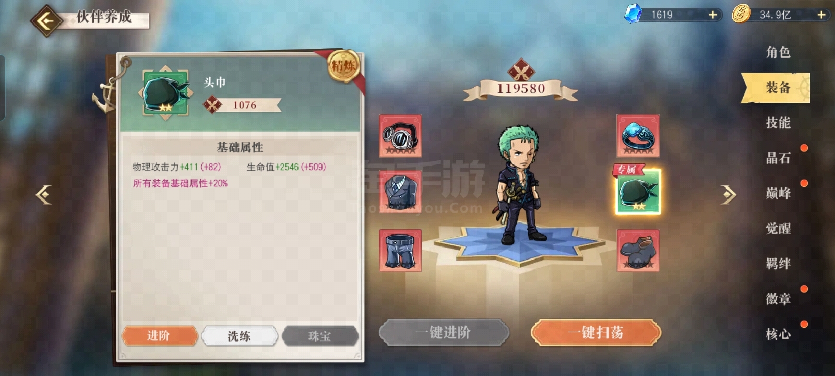
Task: Select the shoes equipment slot
Action: pos(638,250)
